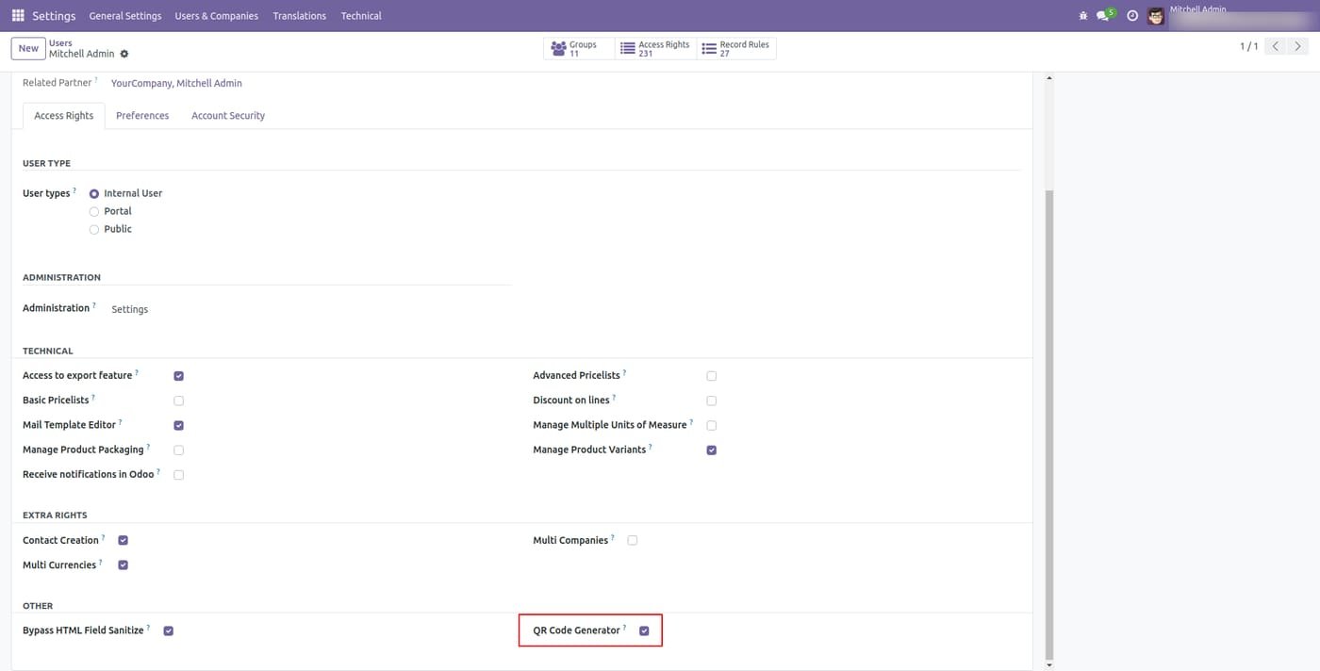1320x671 pixels.
Task: Enable the Basic Pricelists checkbox
Action: pos(179,401)
